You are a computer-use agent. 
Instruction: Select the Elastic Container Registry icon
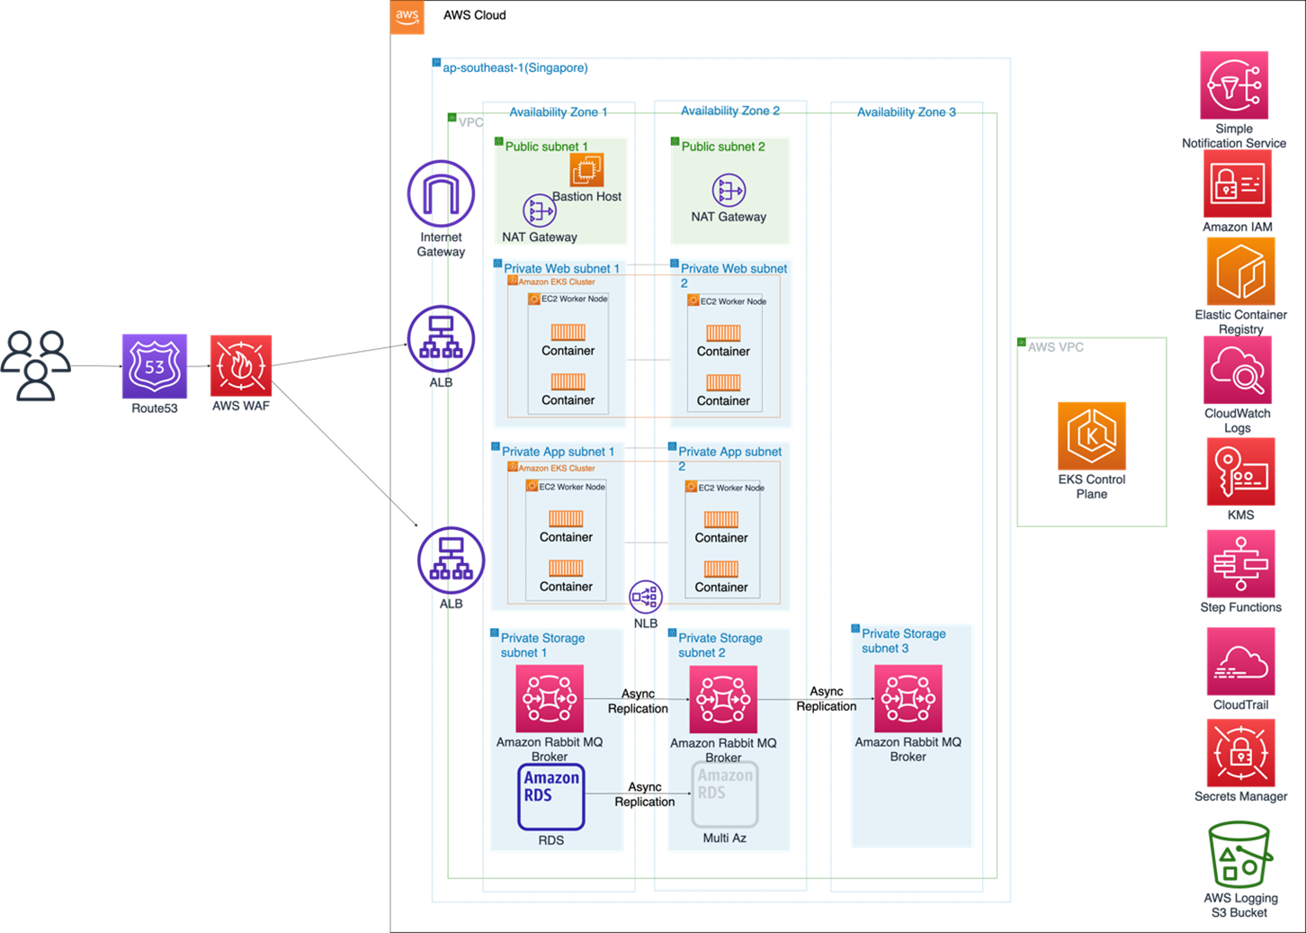click(1241, 273)
